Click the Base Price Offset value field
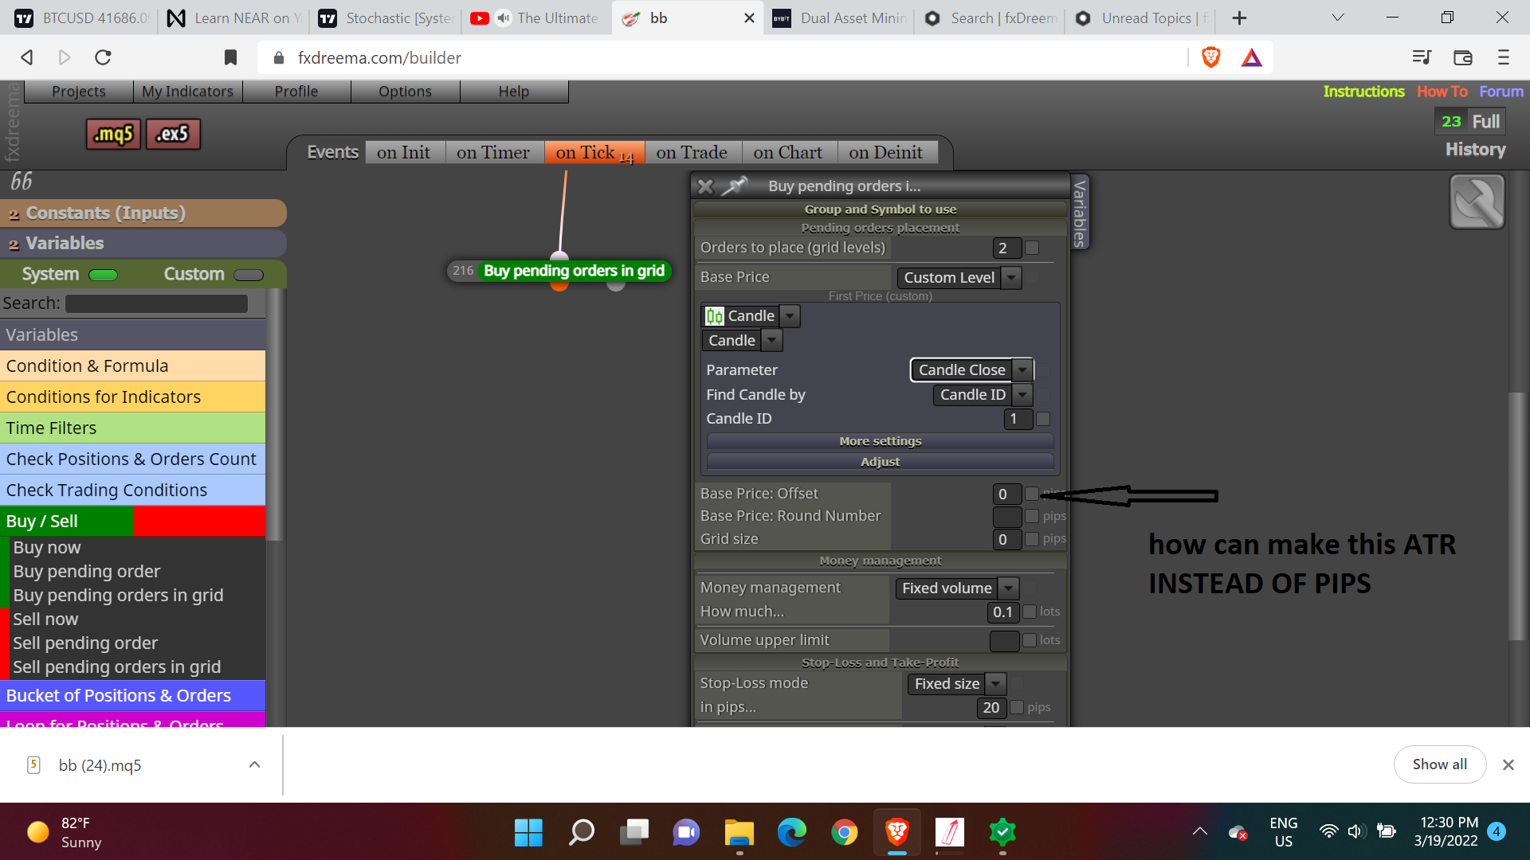1530x860 pixels. pos(1007,494)
